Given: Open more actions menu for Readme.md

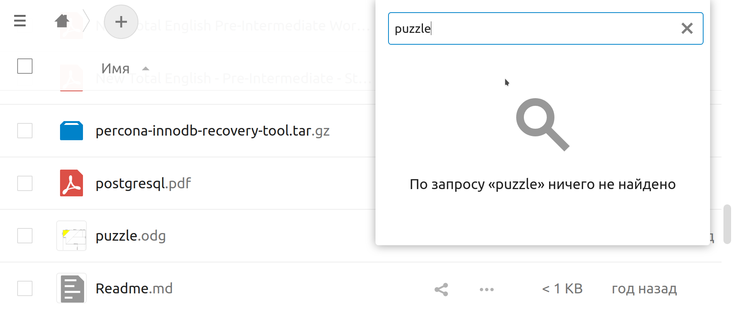Looking at the screenshot, I should tap(487, 290).
